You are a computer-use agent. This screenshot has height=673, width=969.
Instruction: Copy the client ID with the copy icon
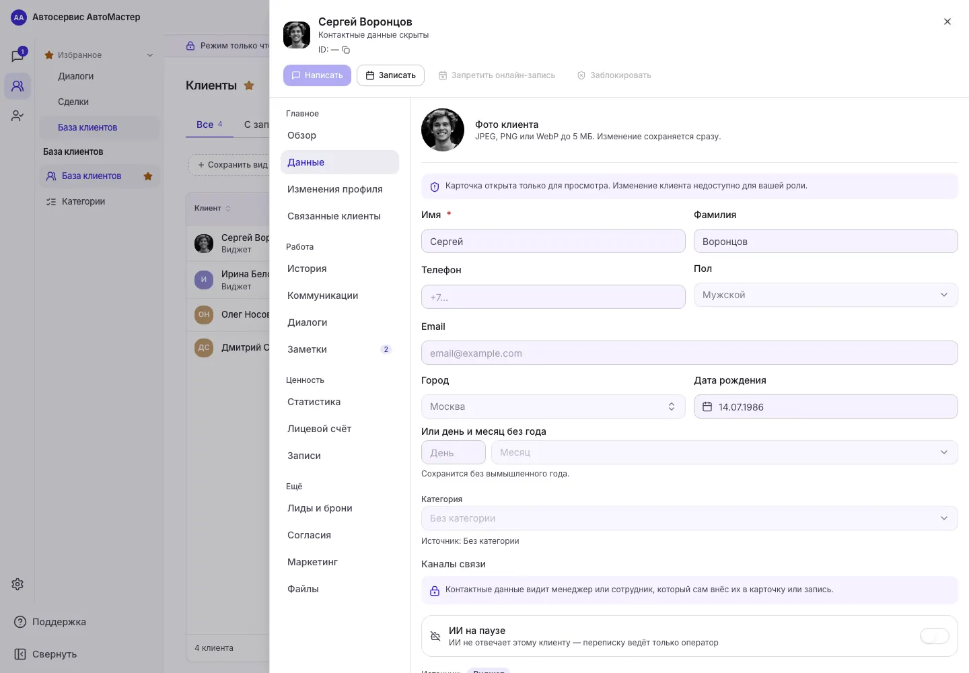(346, 50)
